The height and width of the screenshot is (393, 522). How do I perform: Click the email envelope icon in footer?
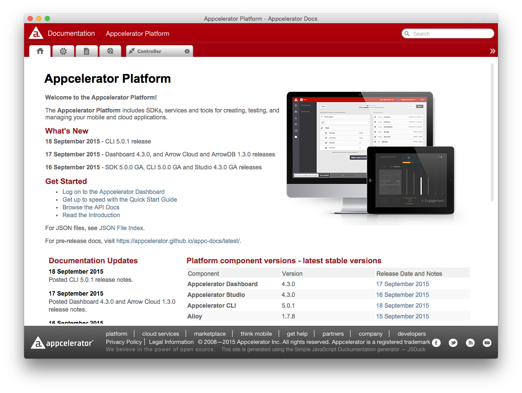(x=487, y=343)
